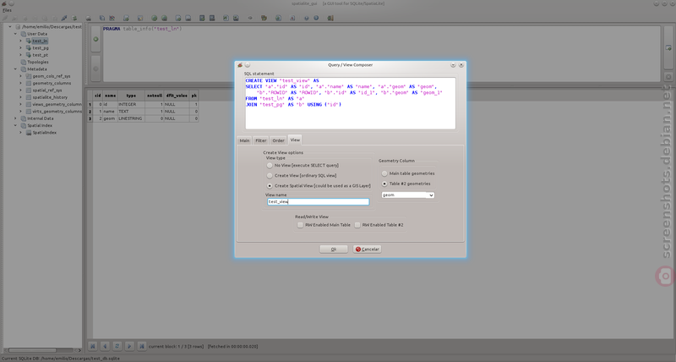Image resolution: width=676 pixels, height=362 pixels.
Task: Select geom_cols_ref_sys in tree
Action: click(52, 76)
